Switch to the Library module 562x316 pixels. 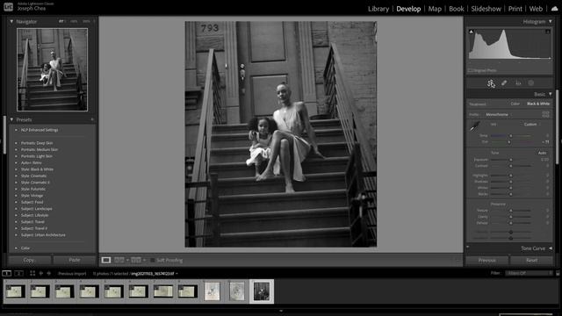(378, 9)
